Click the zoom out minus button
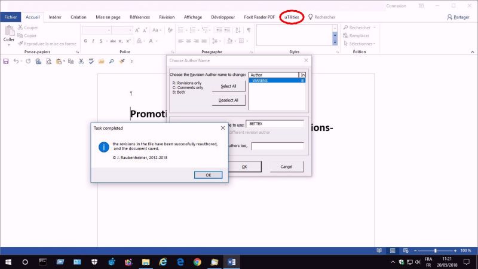This screenshot has width=478, height=269. pyautogui.click(x=415, y=250)
